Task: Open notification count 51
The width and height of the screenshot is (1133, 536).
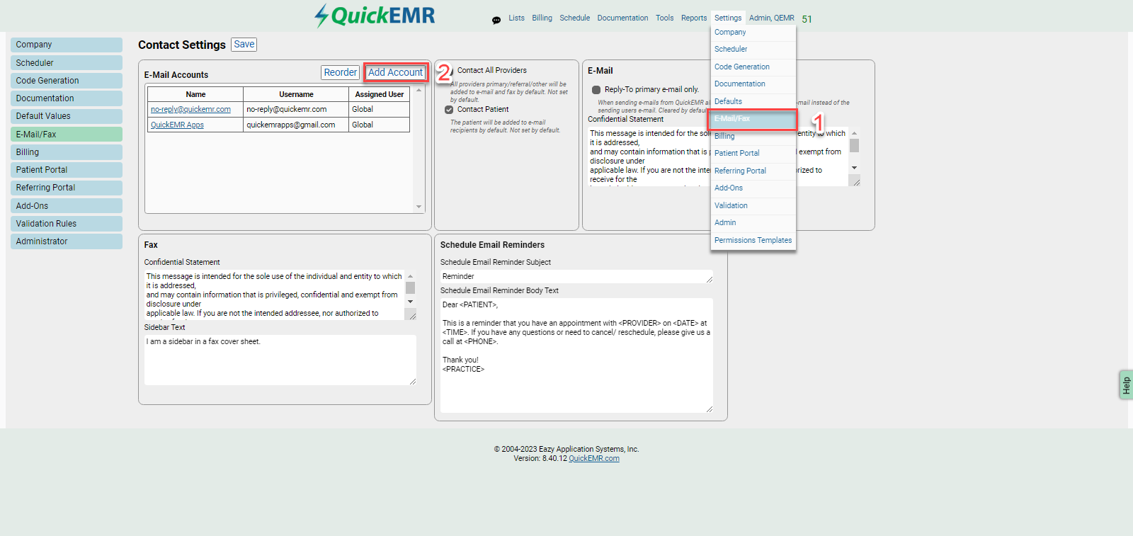Action: pyautogui.click(x=807, y=19)
